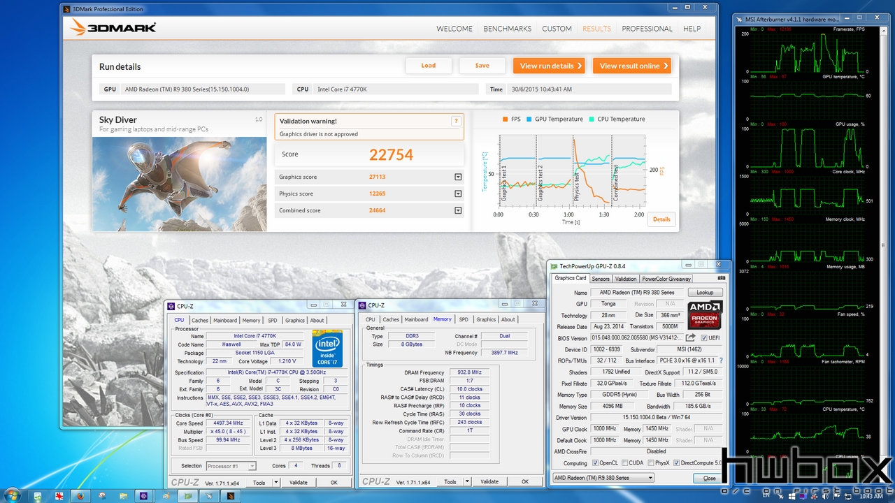Click the Sky Diver benchmark thumbnail
Screen dimensions: 895x503
pyautogui.click(x=180, y=184)
